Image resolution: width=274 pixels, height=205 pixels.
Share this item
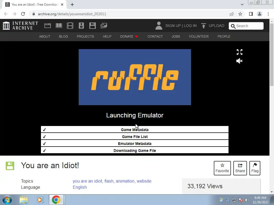(x=240, y=168)
